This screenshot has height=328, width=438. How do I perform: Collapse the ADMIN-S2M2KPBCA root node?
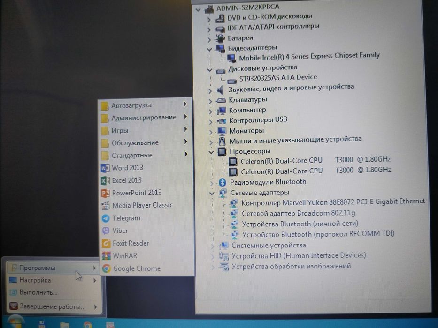tap(198, 10)
